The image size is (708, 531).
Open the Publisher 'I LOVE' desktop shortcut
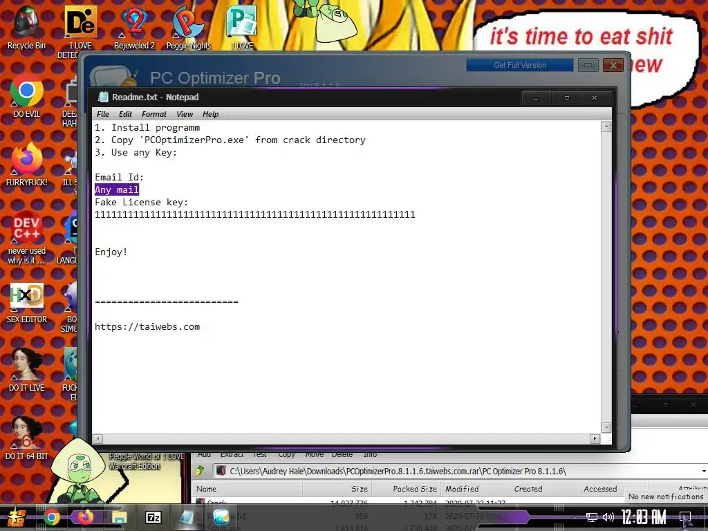tap(242, 27)
